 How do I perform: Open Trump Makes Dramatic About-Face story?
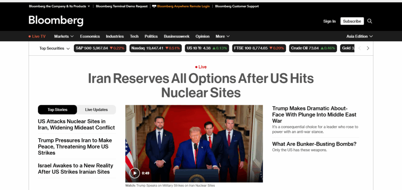click(314, 114)
